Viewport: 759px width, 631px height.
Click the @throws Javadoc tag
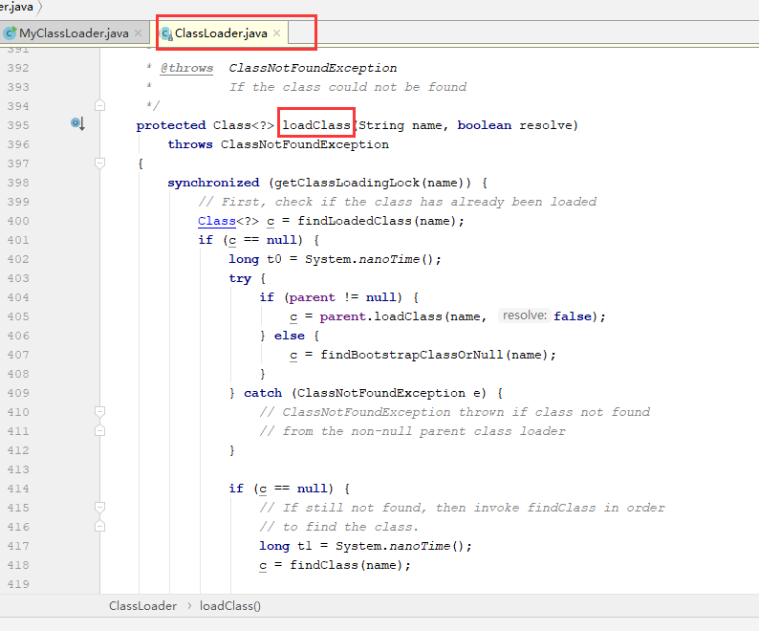(x=186, y=68)
